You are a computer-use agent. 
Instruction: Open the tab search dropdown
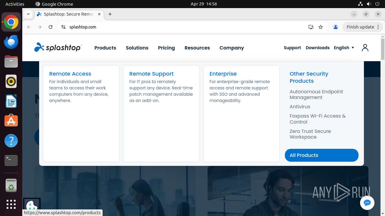pos(28,14)
